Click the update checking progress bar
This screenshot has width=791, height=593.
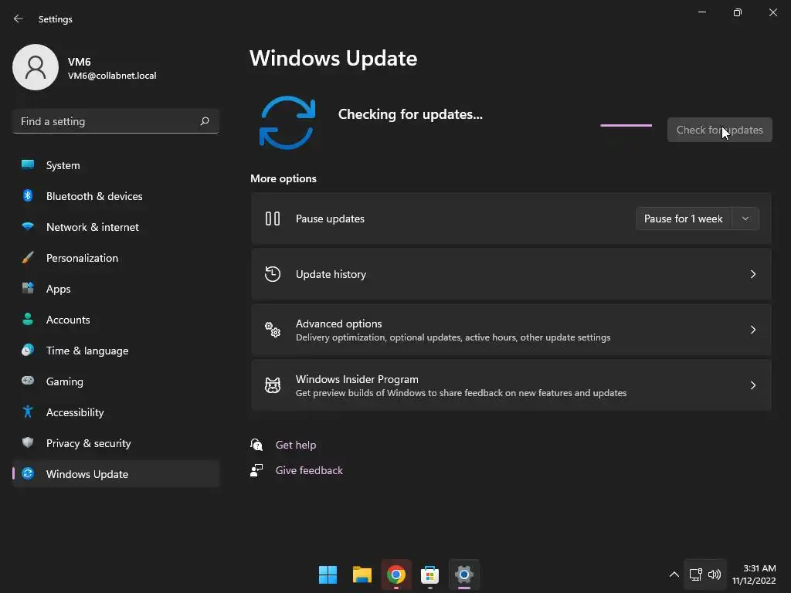coord(626,125)
